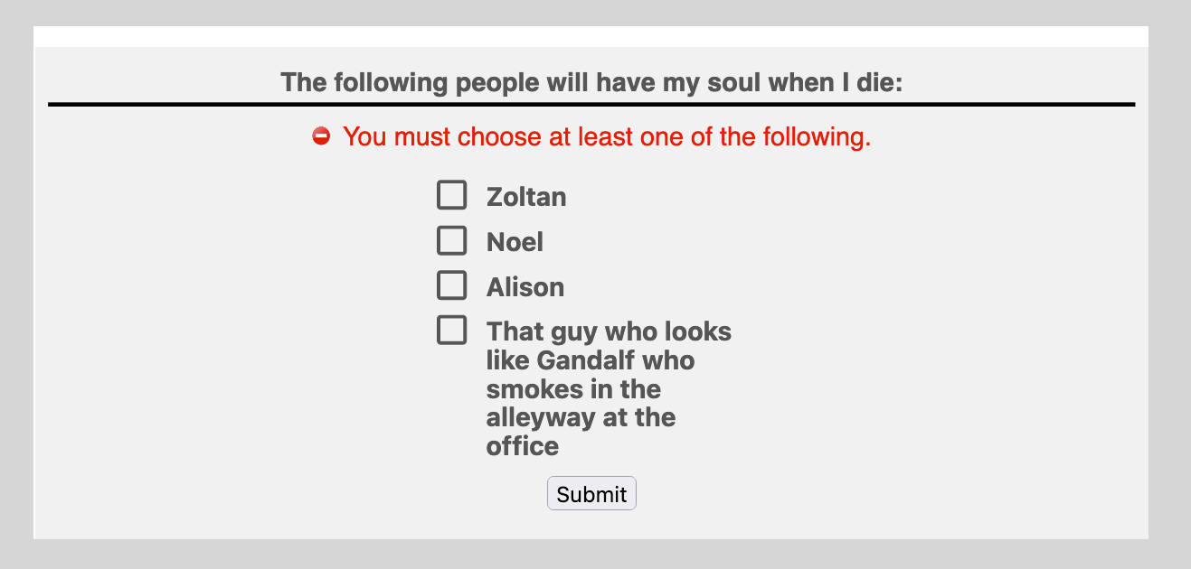
Task: Select the Gandalf lookalike guy checkbox
Action: point(452,330)
